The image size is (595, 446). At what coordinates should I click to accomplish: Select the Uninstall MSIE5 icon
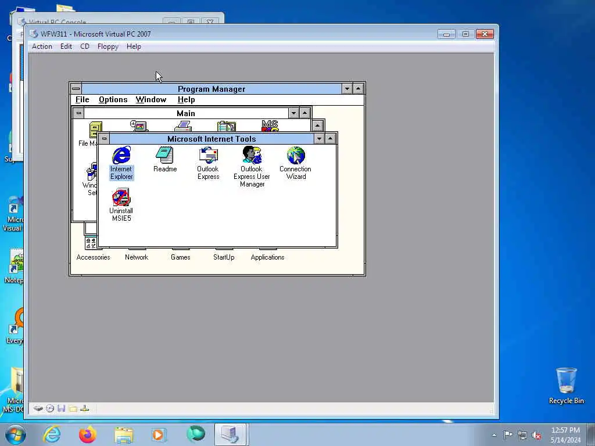pos(121,197)
